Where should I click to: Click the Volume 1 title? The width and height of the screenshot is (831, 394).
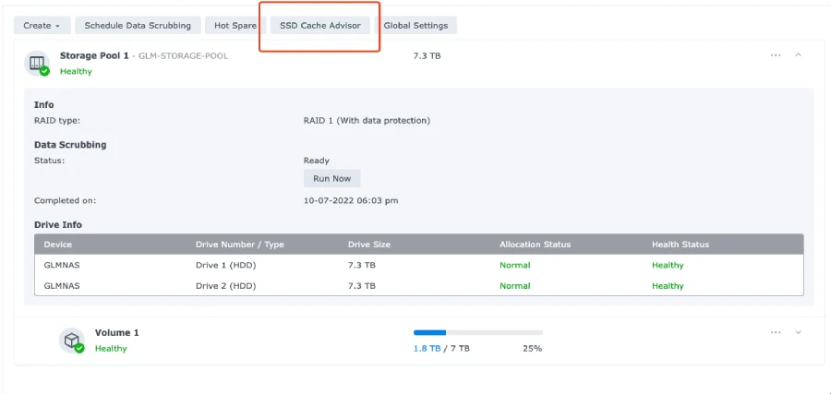pyautogui.click(x=117, y=333)
